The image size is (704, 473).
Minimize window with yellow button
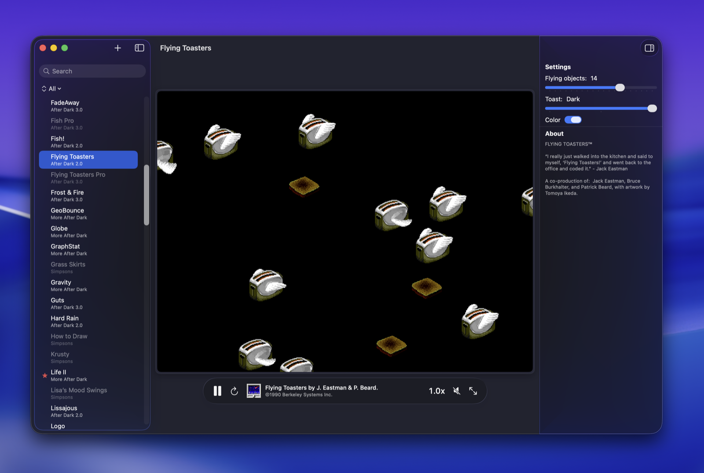click(x=54, y=48)
